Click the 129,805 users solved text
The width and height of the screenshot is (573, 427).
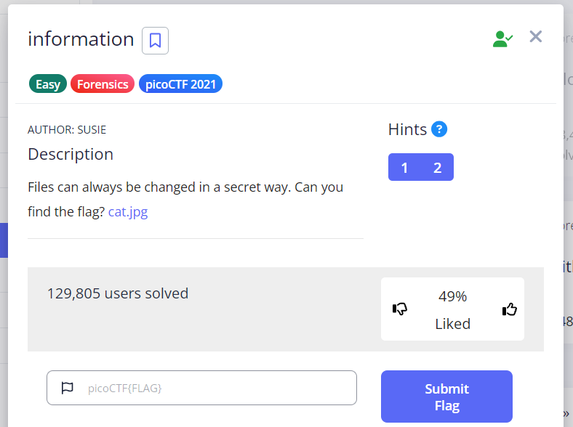tap(118, 293)
